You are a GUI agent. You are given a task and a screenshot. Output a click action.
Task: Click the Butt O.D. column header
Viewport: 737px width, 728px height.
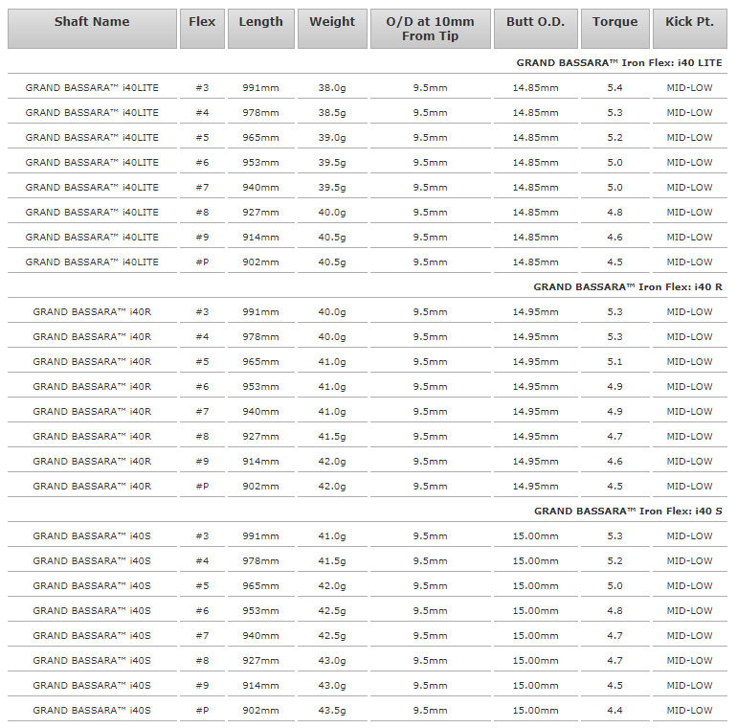(535, 29)
